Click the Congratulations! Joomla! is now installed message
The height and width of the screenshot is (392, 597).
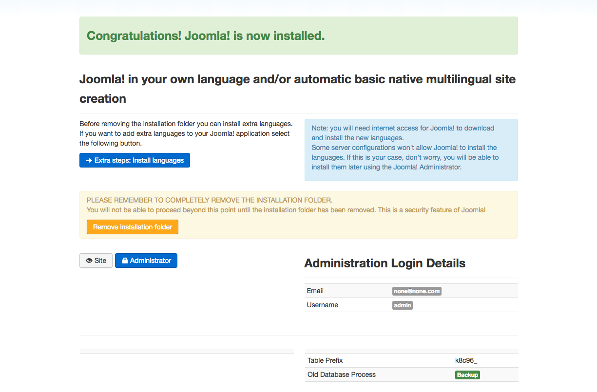tap(206, 36)
